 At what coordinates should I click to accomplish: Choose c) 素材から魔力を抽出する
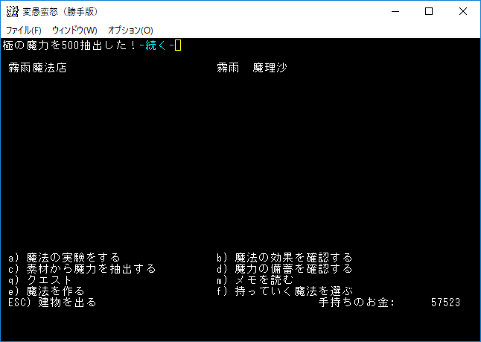pos(82,269)
